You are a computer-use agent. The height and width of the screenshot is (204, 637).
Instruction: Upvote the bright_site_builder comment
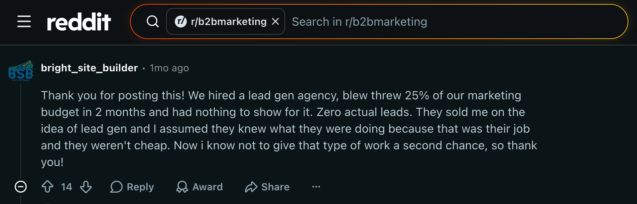(x=47, y=187)
